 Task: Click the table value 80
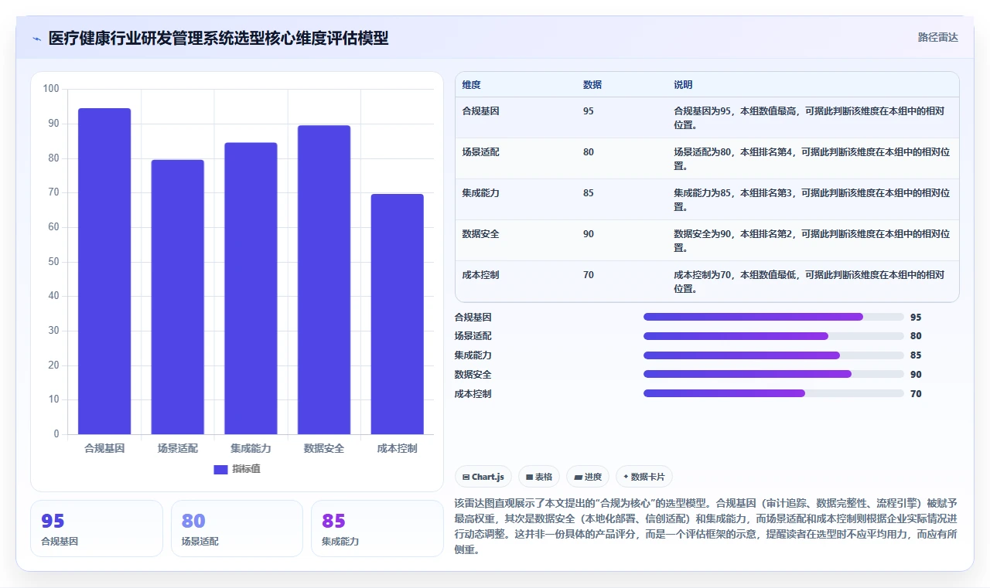pyautogui.click(x=589, y=152)
